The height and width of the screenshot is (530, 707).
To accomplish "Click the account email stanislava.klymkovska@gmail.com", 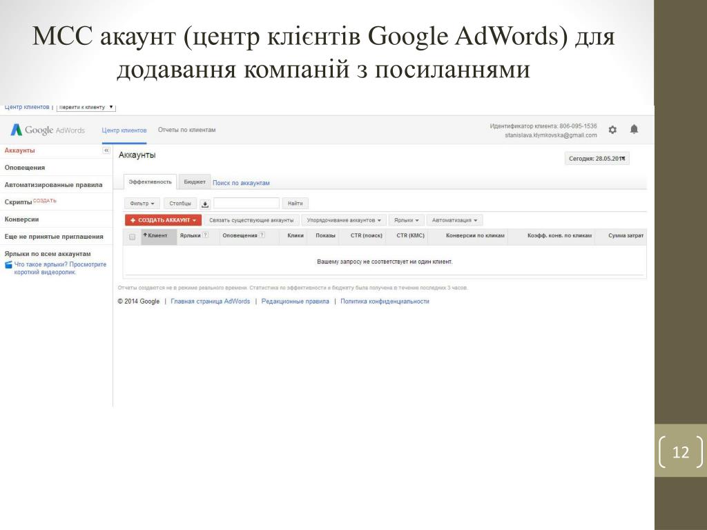I will point(550,135).
